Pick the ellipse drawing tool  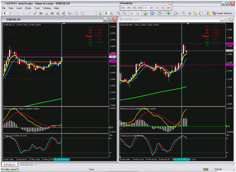pos(41,13)
